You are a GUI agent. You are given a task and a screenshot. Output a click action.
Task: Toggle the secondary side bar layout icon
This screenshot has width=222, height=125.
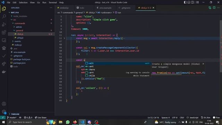[193, 2]
